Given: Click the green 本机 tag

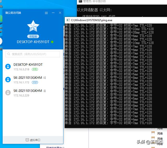Looking at the screenshot, I should click(35, 69).
